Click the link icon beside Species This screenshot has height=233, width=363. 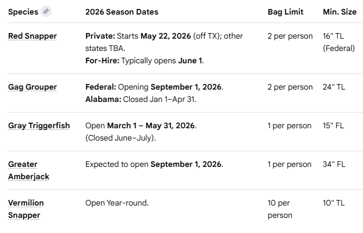tap(46, 12)
